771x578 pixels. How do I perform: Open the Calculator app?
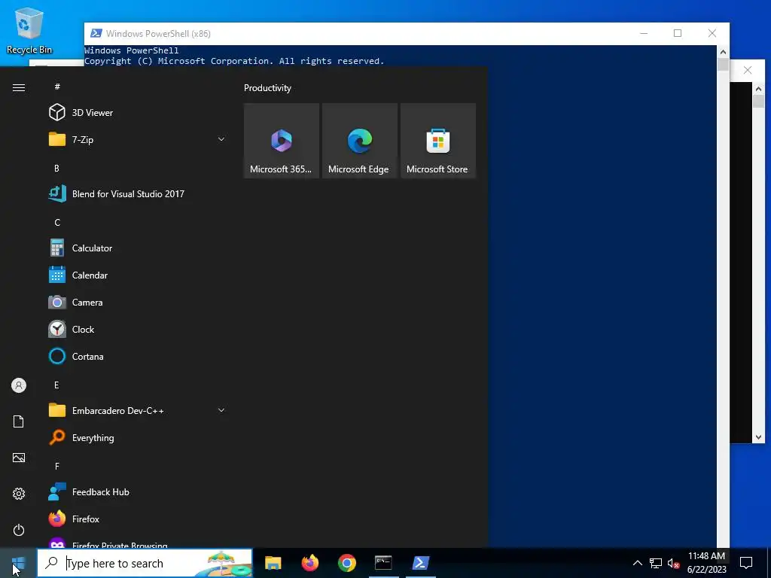(137, 248)
